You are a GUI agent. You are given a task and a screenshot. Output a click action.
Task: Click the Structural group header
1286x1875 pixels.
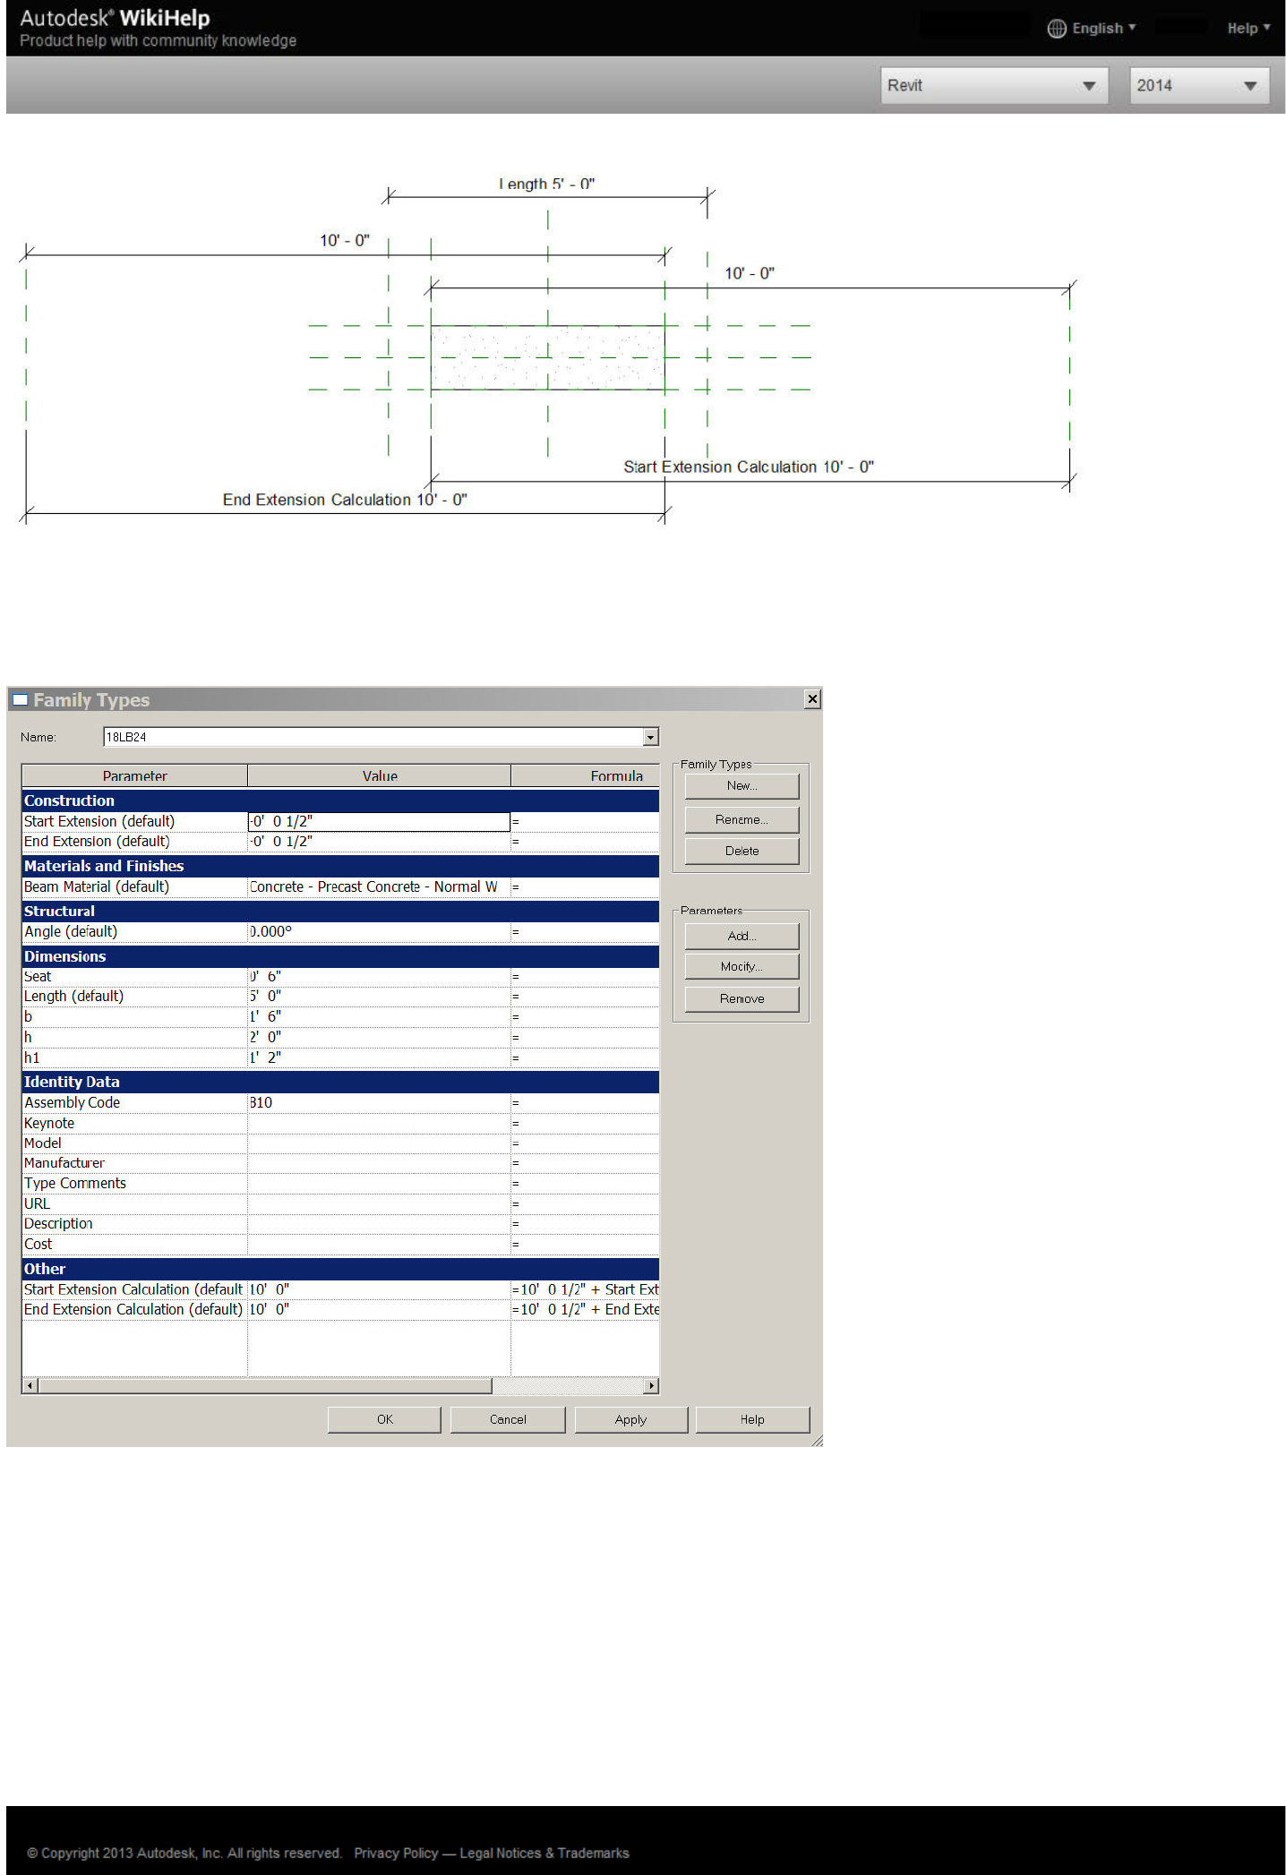pyautogui.click(x=340, y=912)
